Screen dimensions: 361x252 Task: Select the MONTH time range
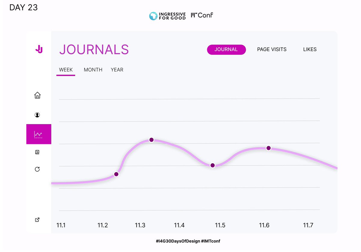click(x=93, y=70)
